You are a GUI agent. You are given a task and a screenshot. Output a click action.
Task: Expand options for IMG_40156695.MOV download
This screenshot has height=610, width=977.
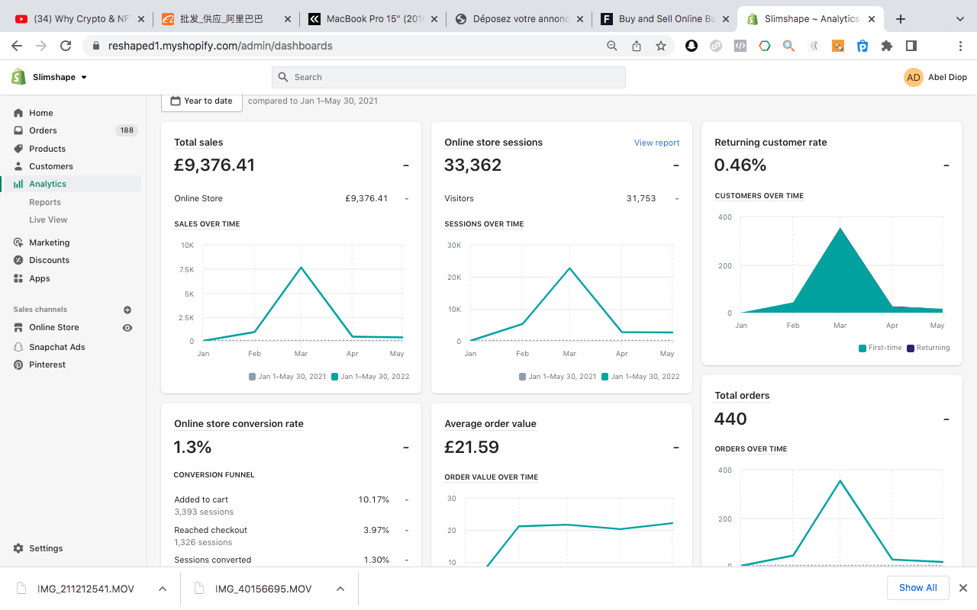click(x=340, y=589)
